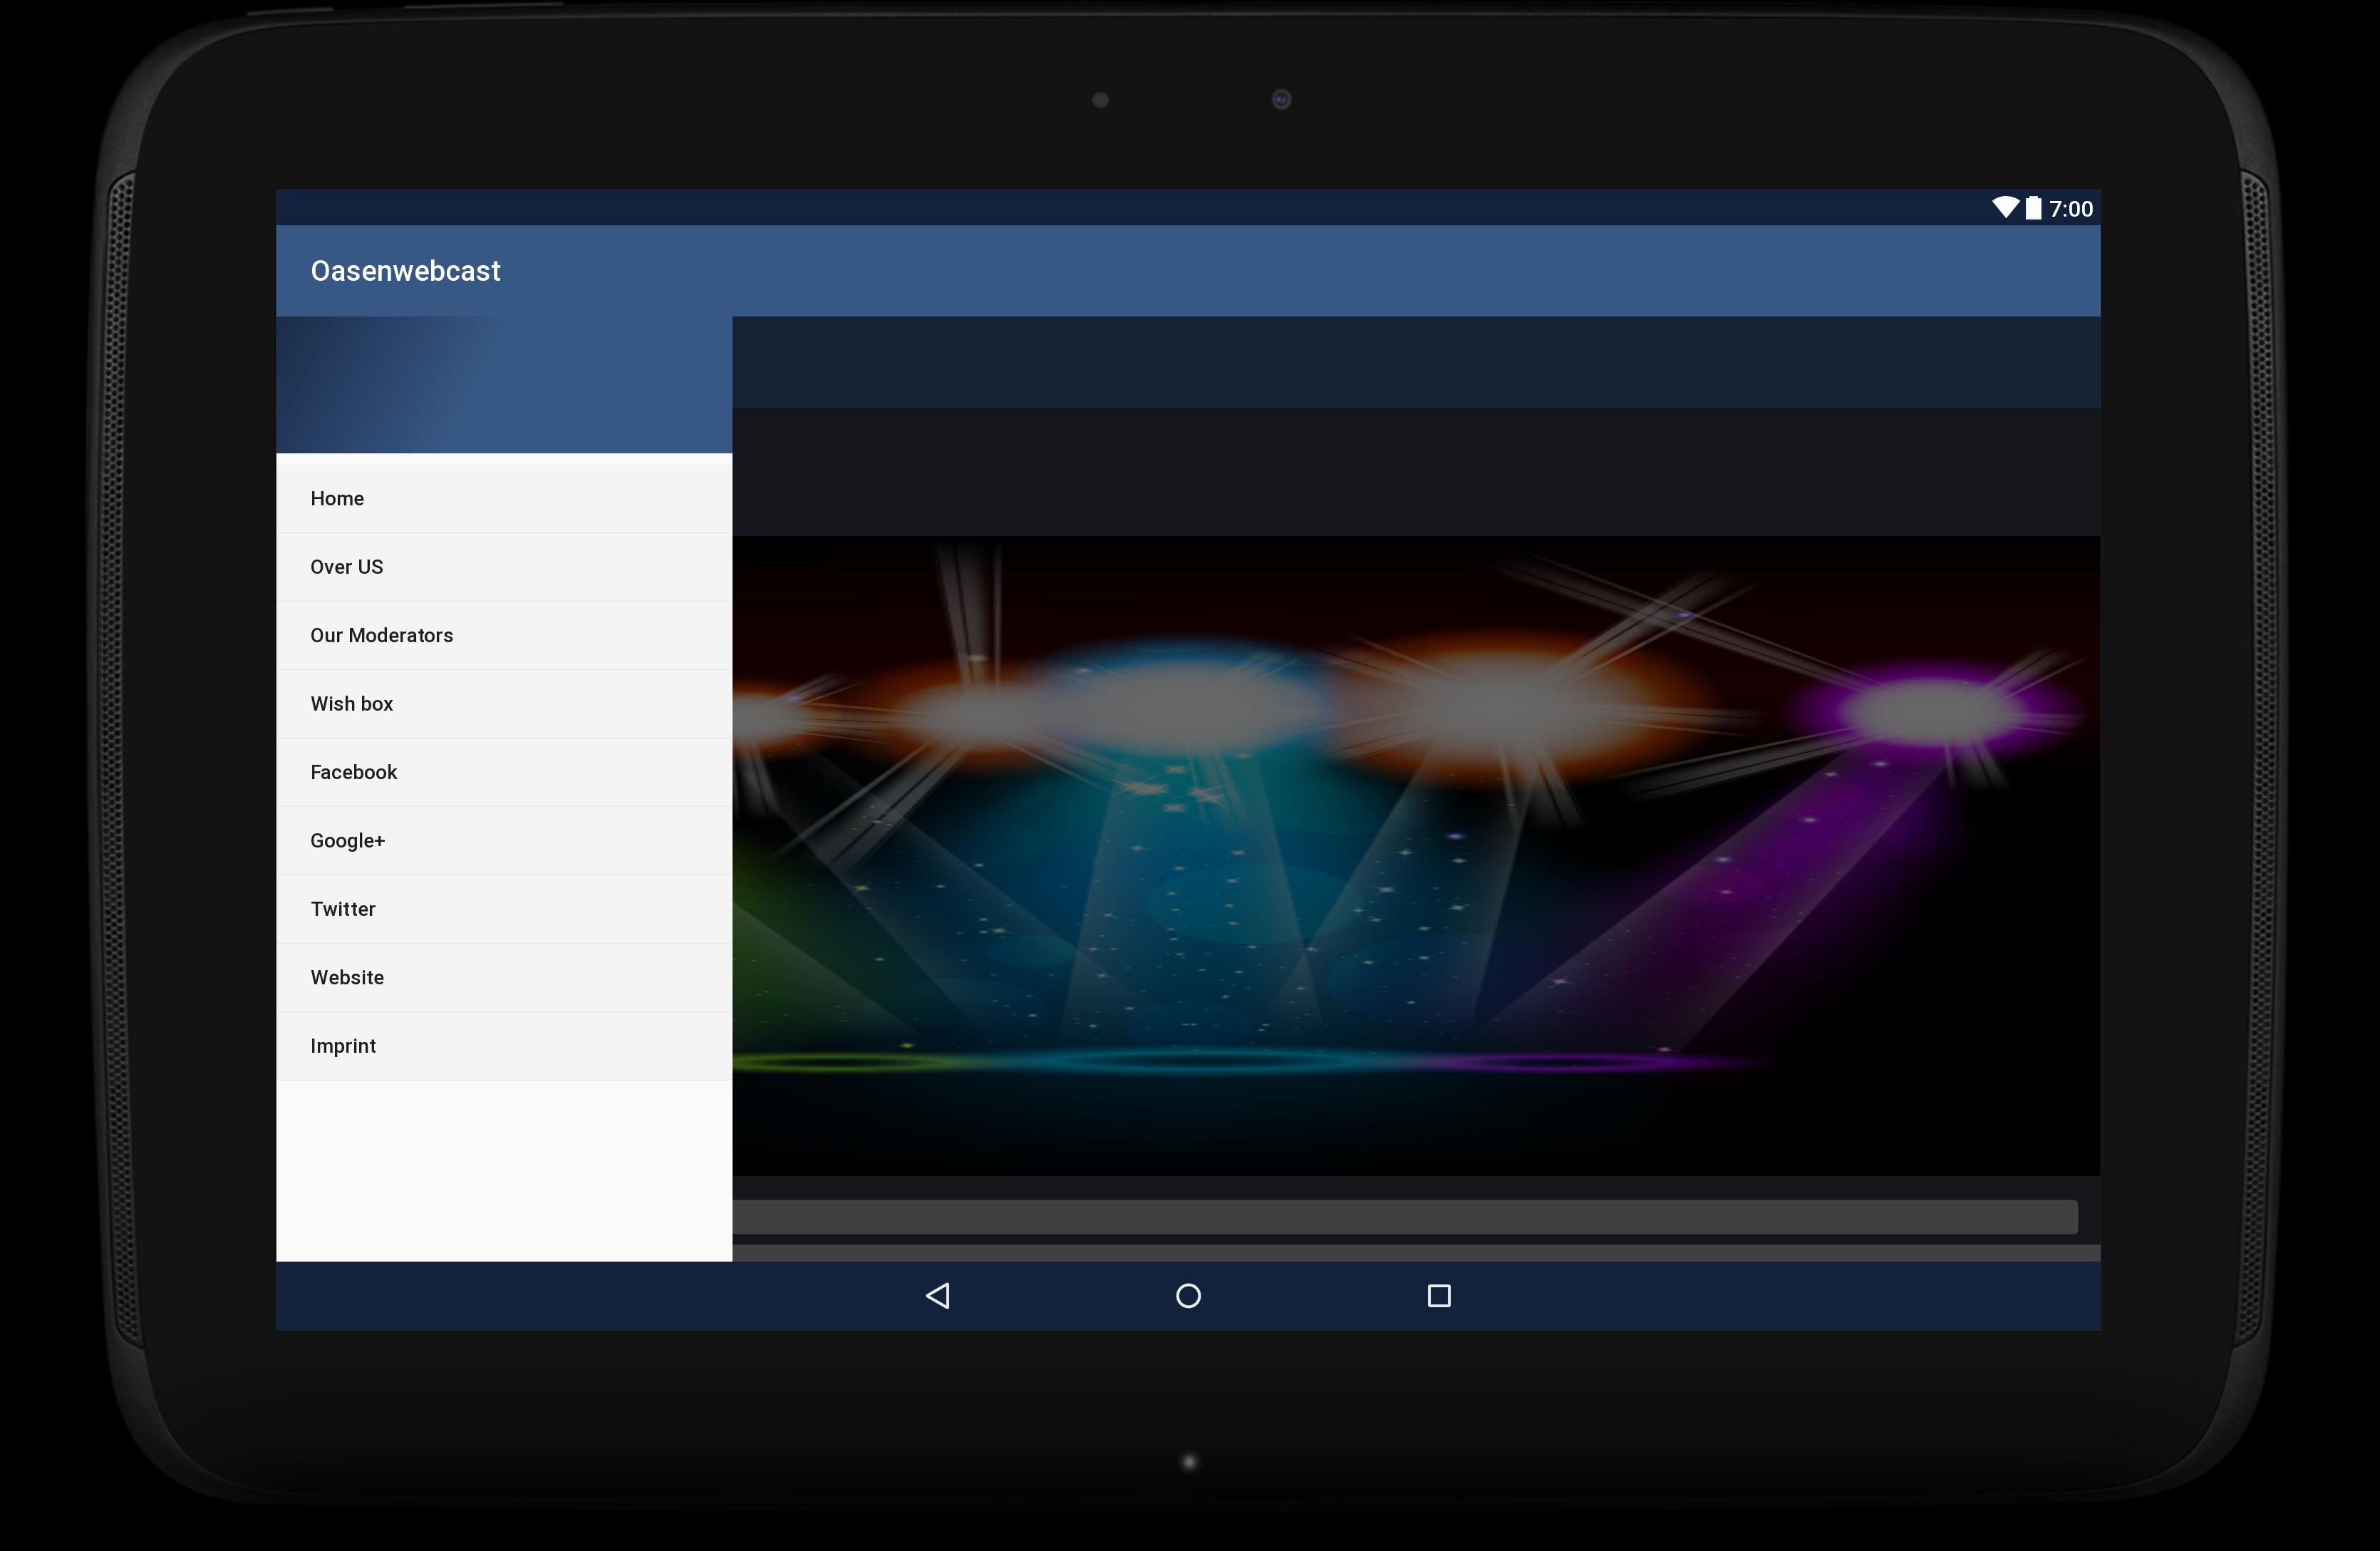2380x1551 pixels.
Task: Tap the battery status icon
Action: click(x=2032, y=208)
